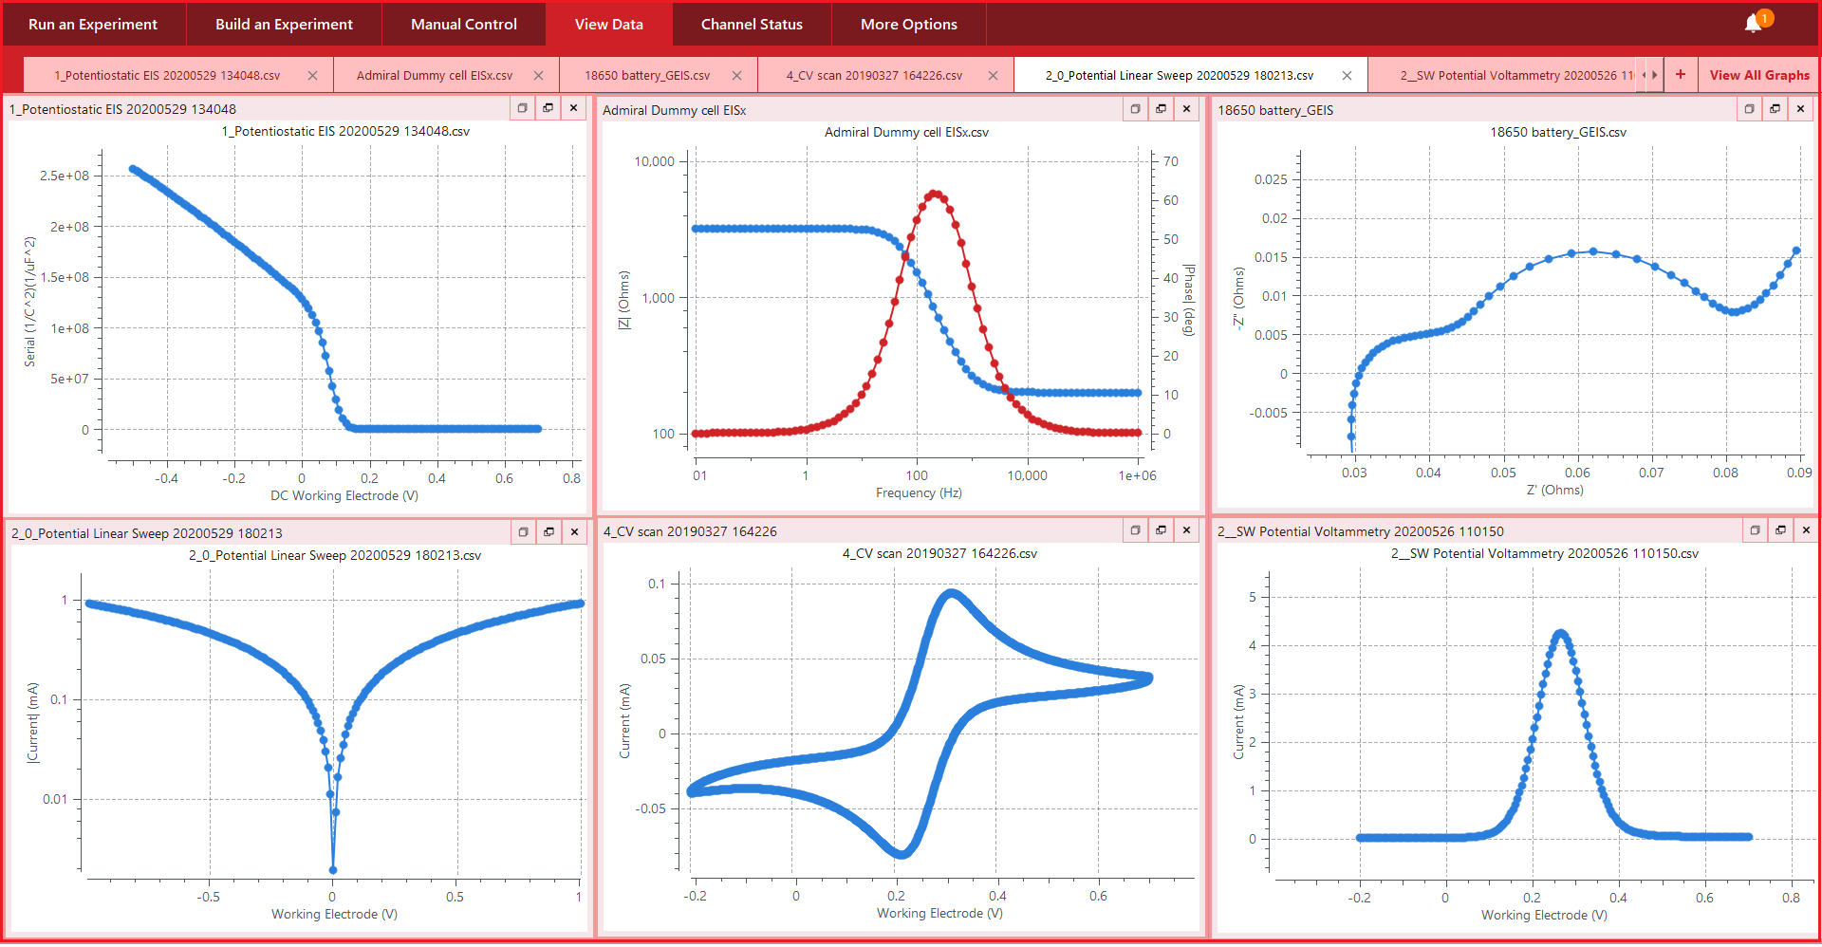
Task: Go to Run an Experiment
Action: (93, 25)
